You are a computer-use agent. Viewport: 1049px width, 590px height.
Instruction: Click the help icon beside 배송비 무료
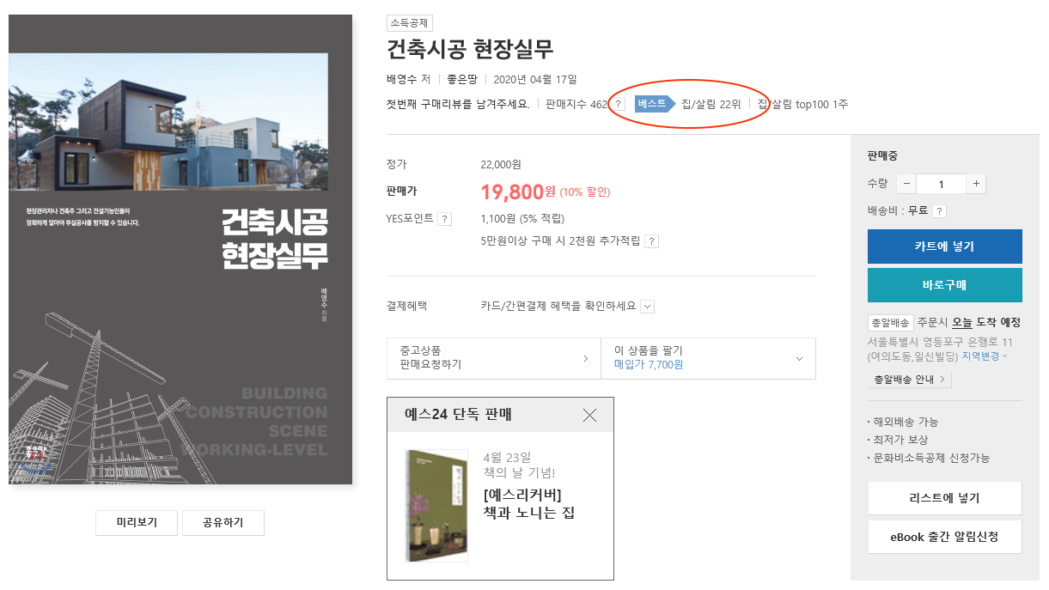(x=940, y=211)
